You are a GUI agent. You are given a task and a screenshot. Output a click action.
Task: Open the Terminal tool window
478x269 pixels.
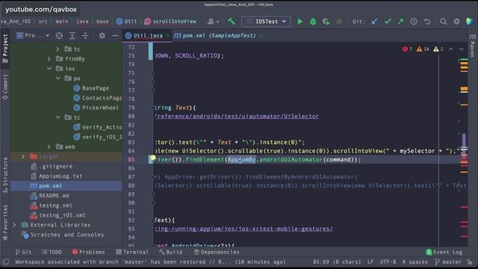point(132,252)
